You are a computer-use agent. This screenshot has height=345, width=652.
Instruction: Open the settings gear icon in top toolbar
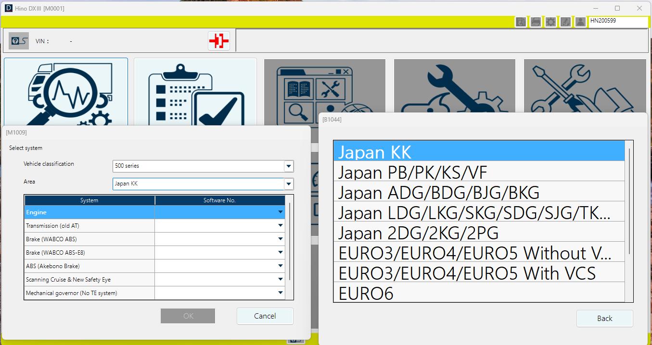(x=550, y=22)
